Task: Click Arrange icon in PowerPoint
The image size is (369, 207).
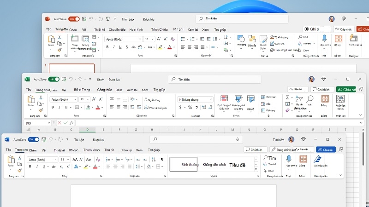Action: point(252,39)
